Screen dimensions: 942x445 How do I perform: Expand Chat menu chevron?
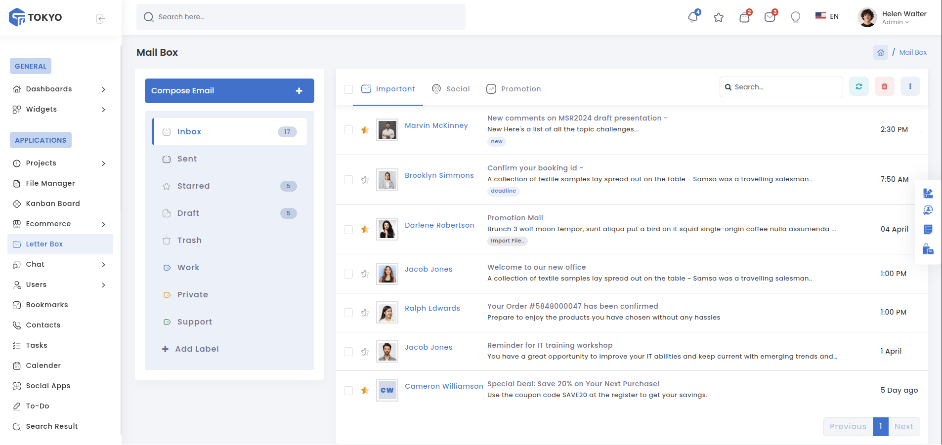pos(103,265)
